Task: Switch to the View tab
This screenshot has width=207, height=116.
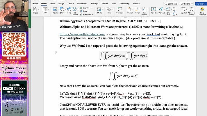Action: (x=114, y=3)
